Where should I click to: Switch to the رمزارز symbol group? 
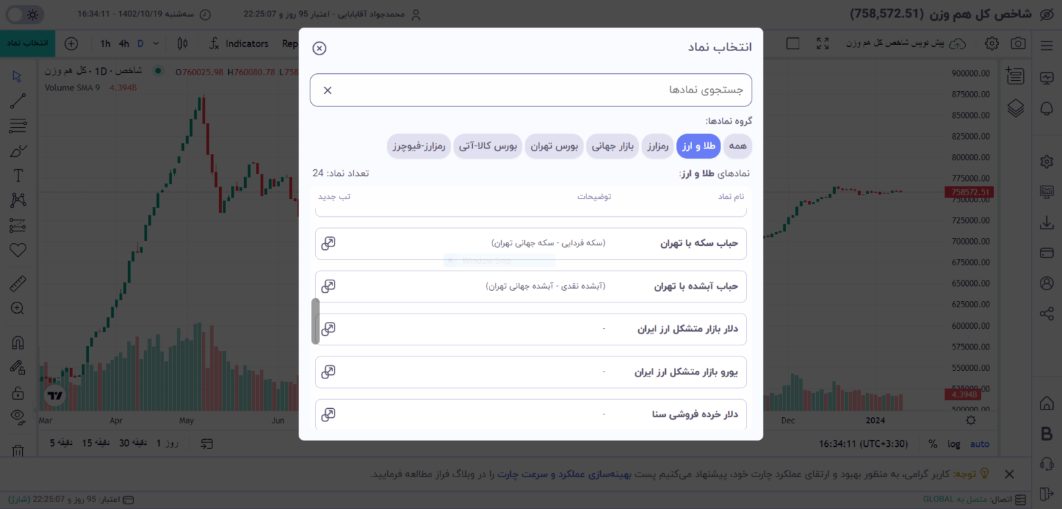click(658, 146)
